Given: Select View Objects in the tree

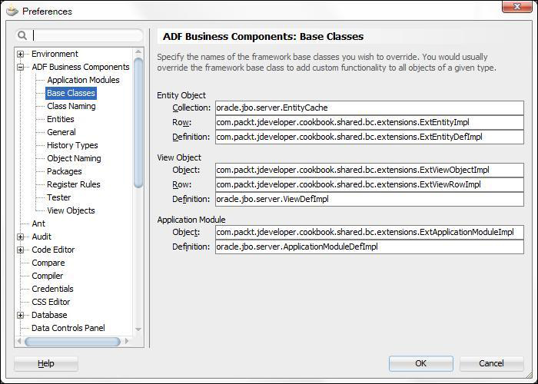Looking at the screenshot, I should 71,210.
